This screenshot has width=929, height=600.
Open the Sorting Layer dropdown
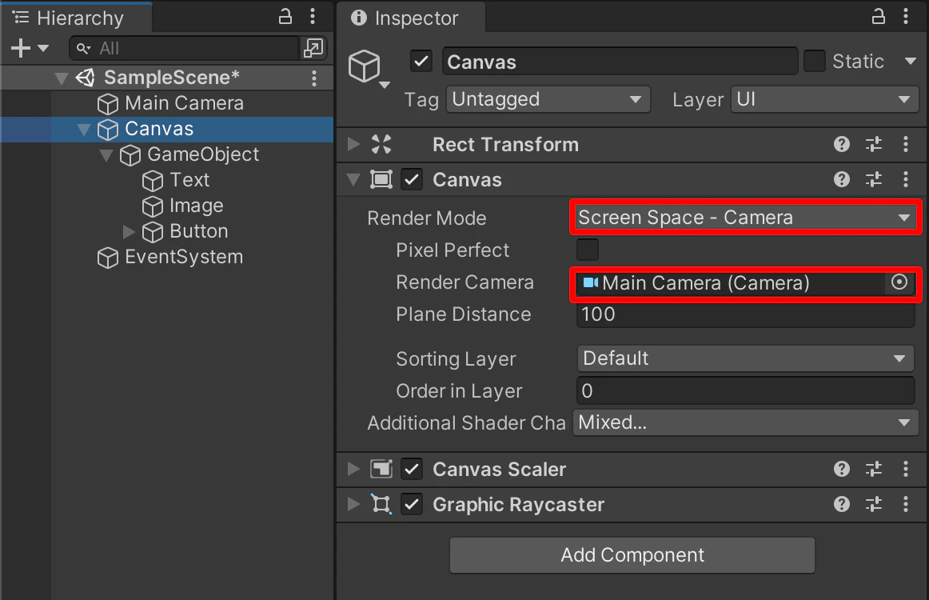pyautogui.click(x=746, y=358)
